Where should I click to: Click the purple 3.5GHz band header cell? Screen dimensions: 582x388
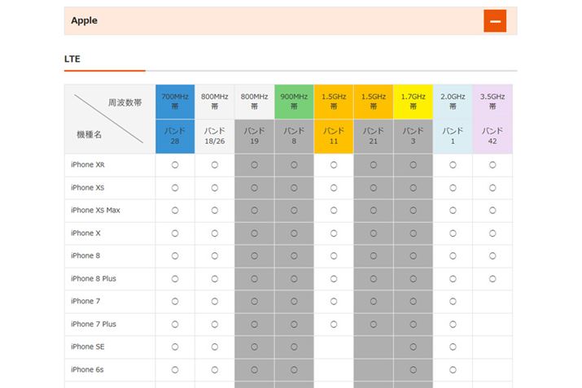point(492,102)
